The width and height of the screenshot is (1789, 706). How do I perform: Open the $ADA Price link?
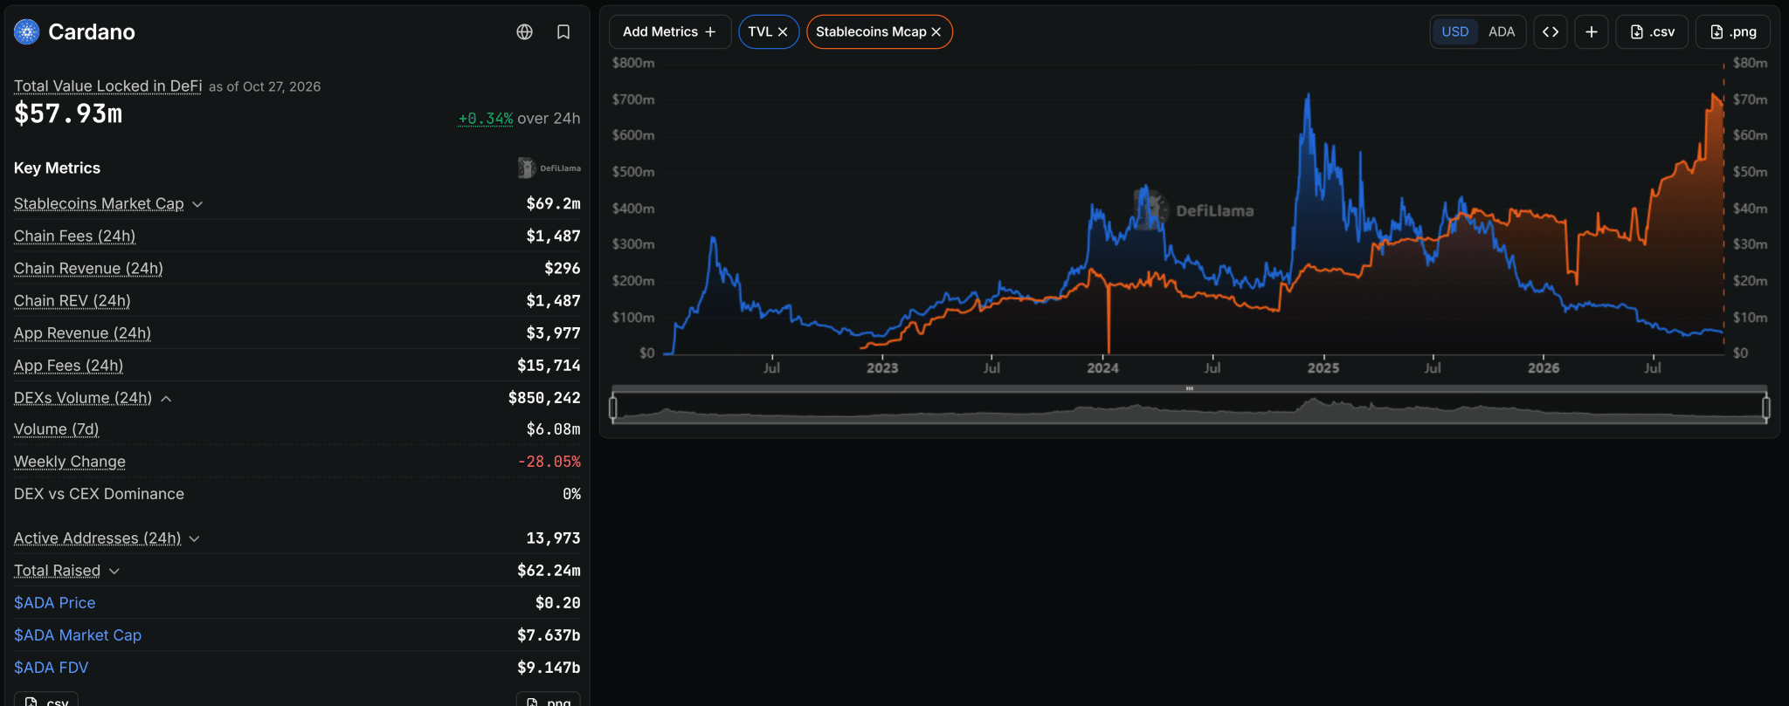pos(55,603)
